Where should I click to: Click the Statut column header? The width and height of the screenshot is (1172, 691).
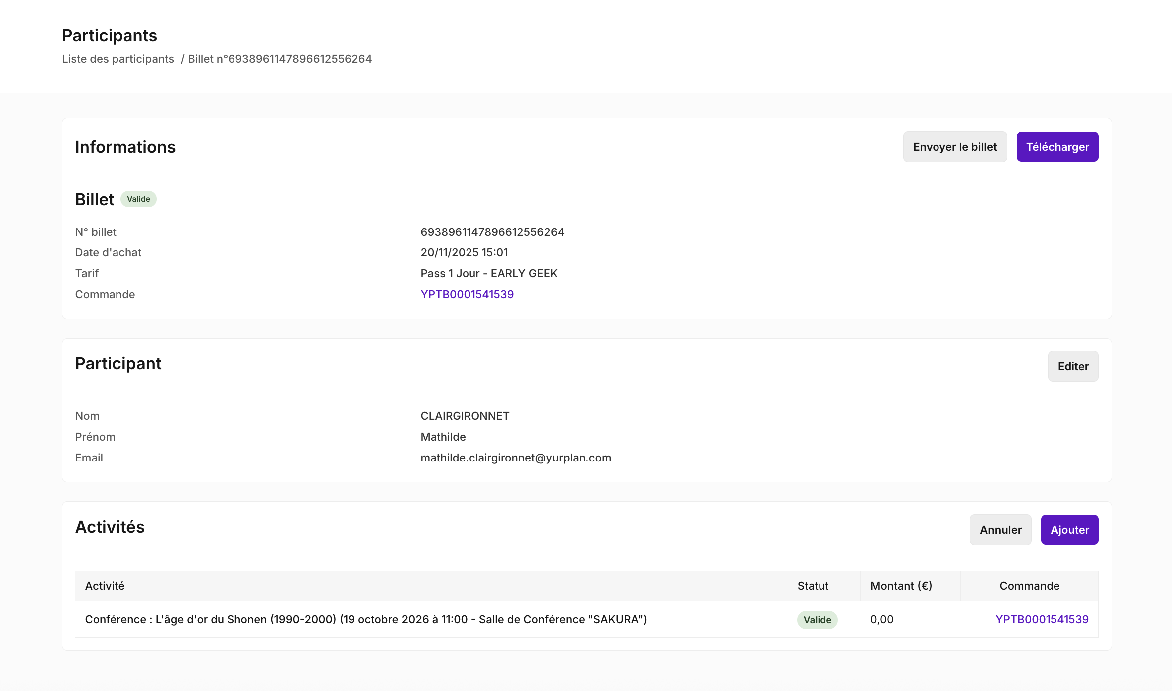tap(813, 586)
